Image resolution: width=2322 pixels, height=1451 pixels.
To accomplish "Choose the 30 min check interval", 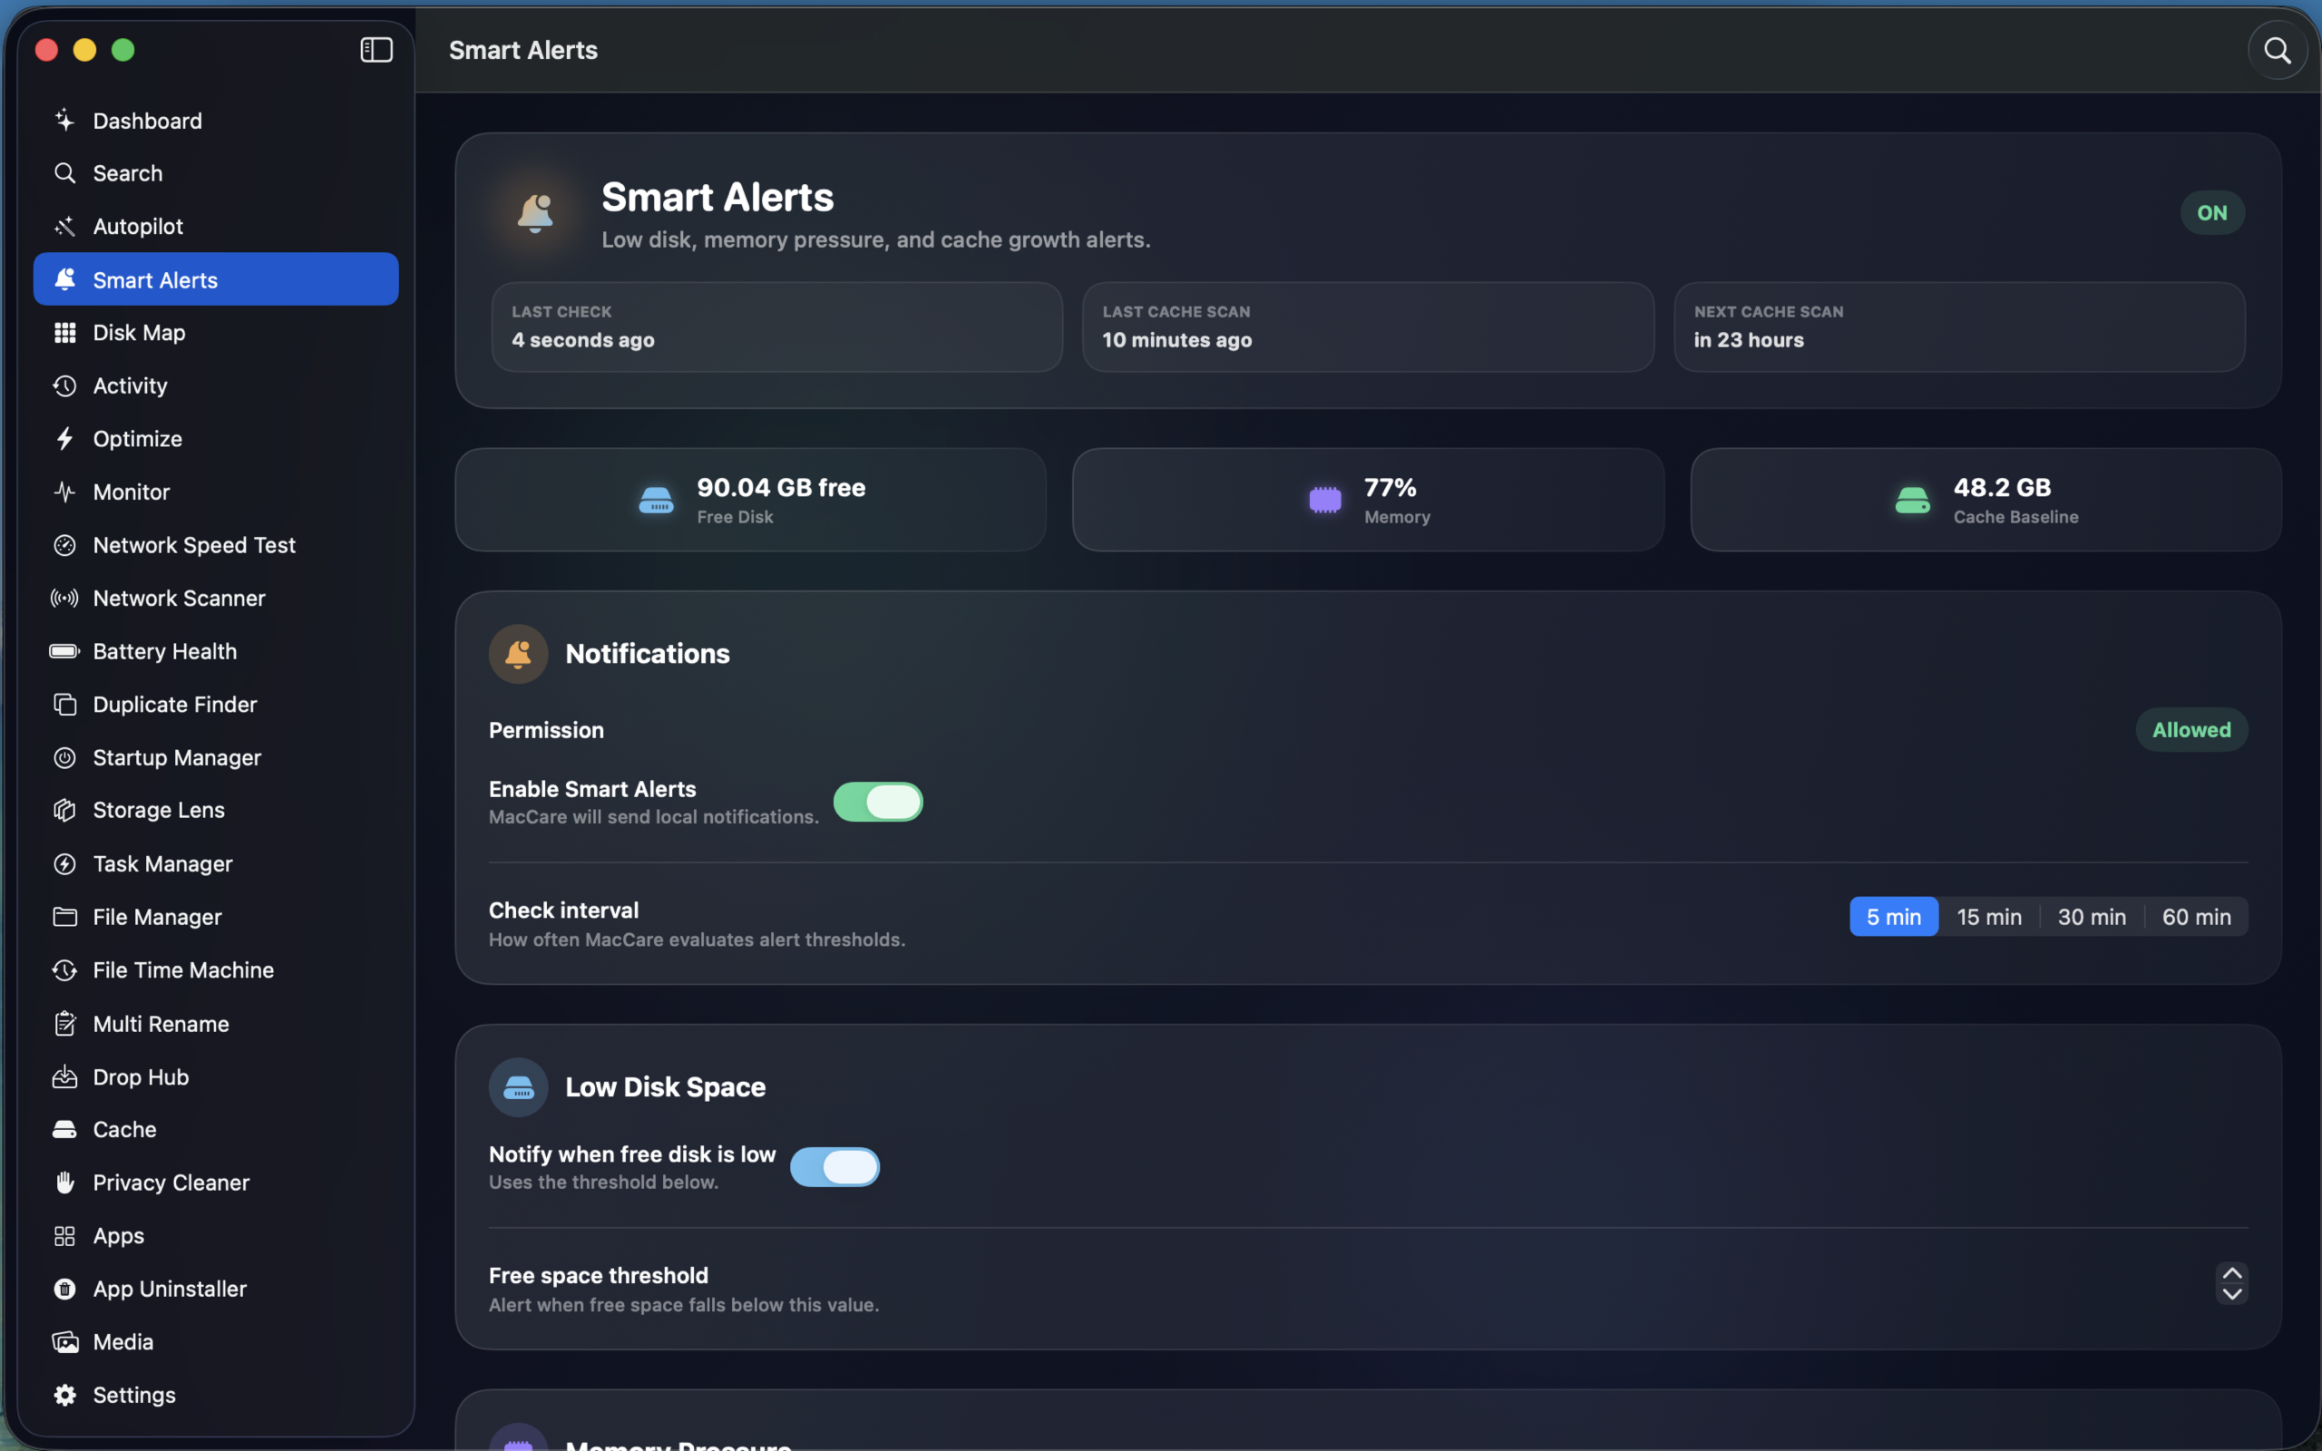I will pyautogui.click(x=2092, y=918).
